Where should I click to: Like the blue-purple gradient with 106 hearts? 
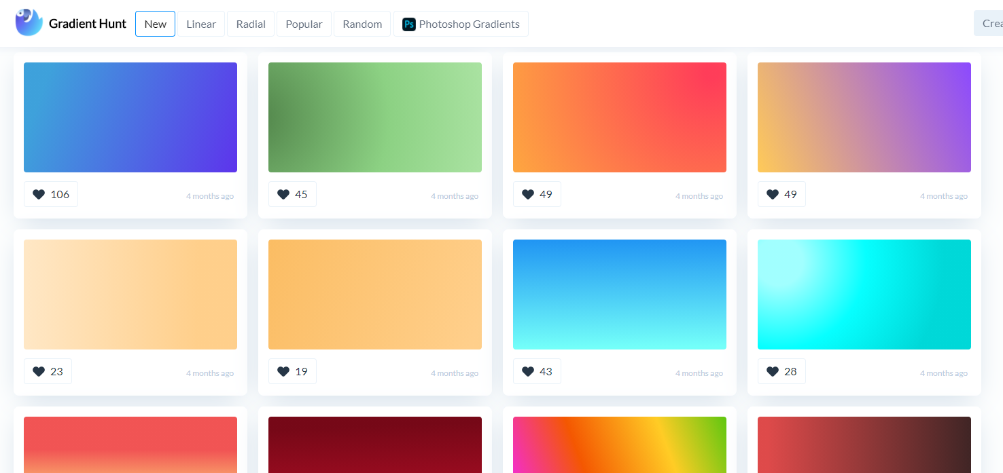[51, 194]
